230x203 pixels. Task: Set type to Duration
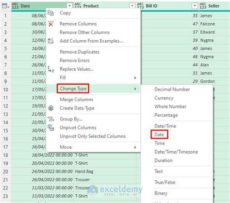click(x=164, y=160)
